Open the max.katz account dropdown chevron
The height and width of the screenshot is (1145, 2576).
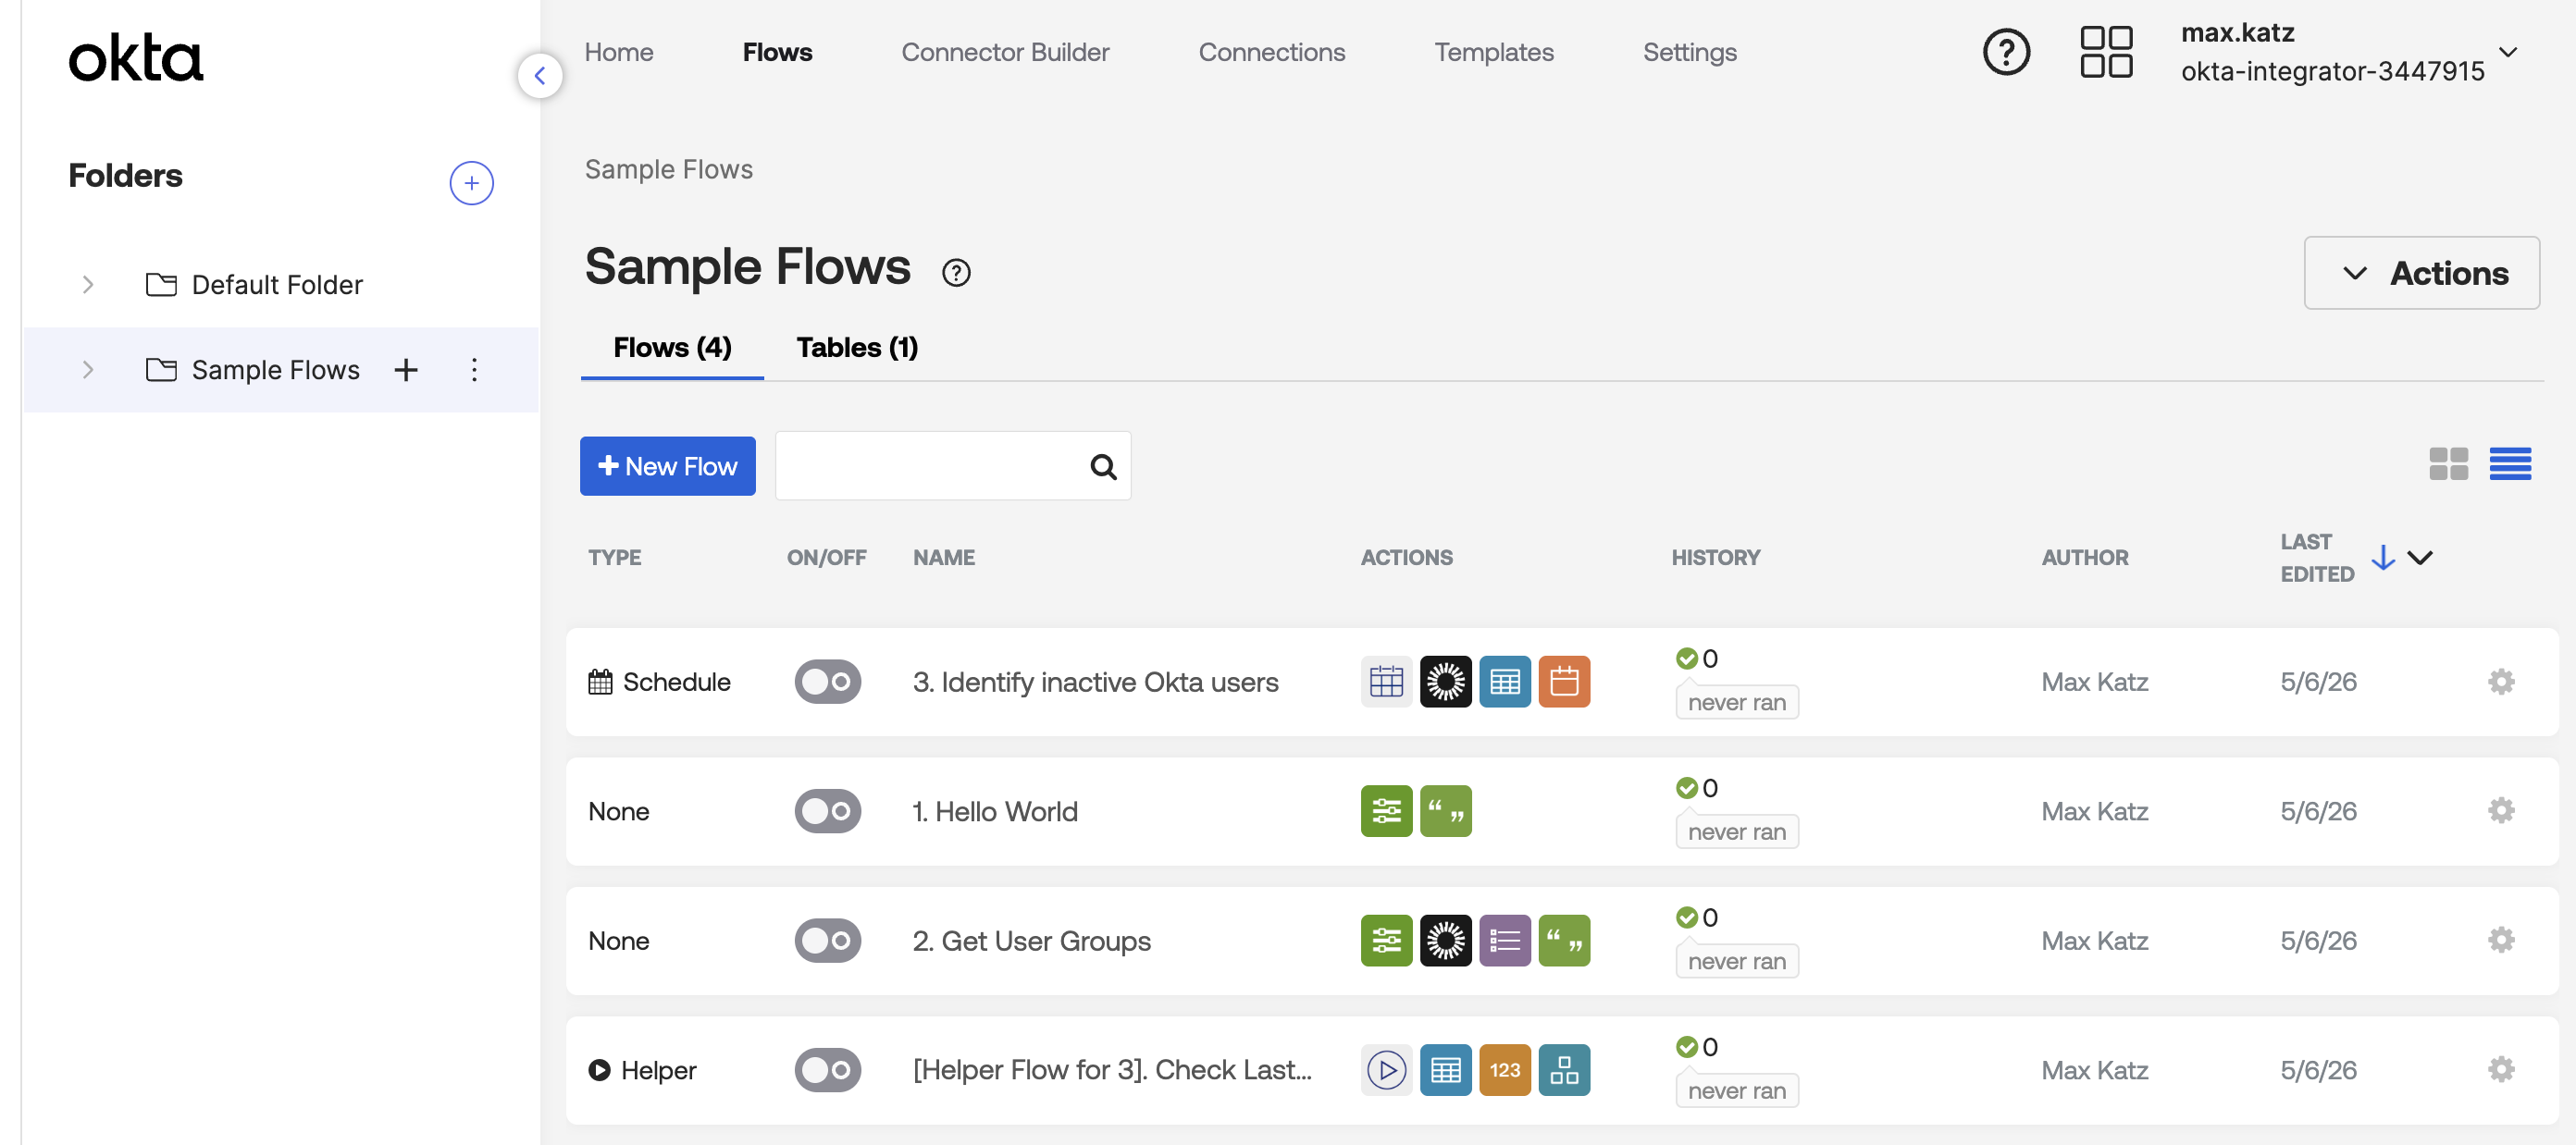(x=2507, y=52)
